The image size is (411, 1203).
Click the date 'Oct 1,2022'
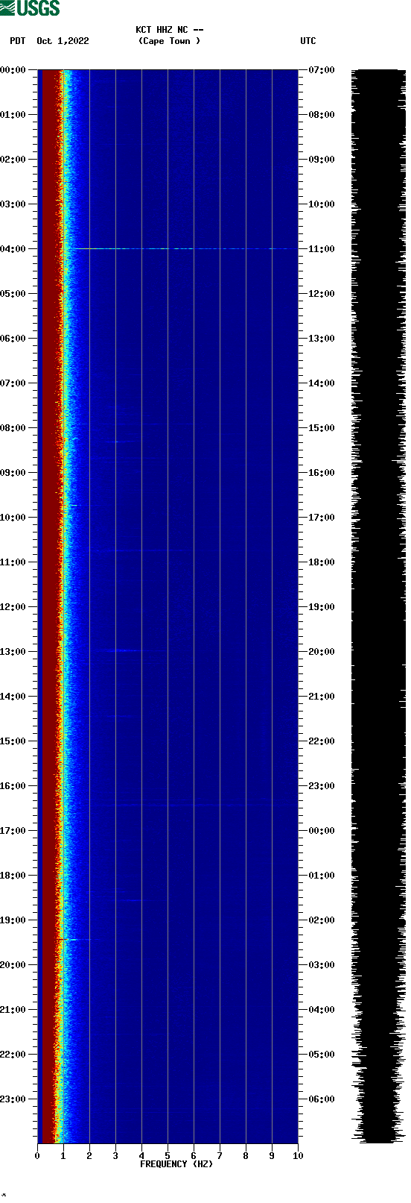click(x=63, y=41)
